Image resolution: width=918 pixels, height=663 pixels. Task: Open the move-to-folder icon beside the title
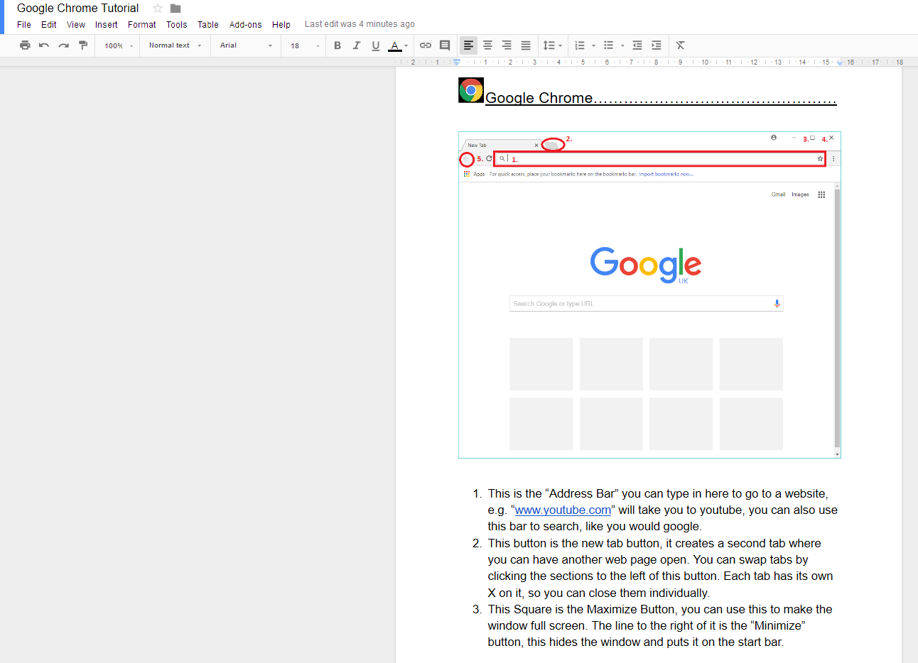175,9
